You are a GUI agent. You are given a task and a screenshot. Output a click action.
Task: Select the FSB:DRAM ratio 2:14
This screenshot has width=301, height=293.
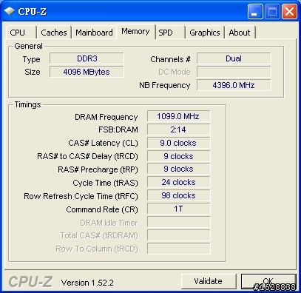click(x=178, y=129)
